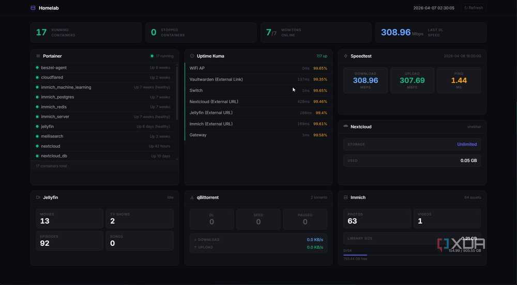Click the 7/7 up status in Uptime Kuma
Screen dimensions: 517x285
(x=322, y=56)
